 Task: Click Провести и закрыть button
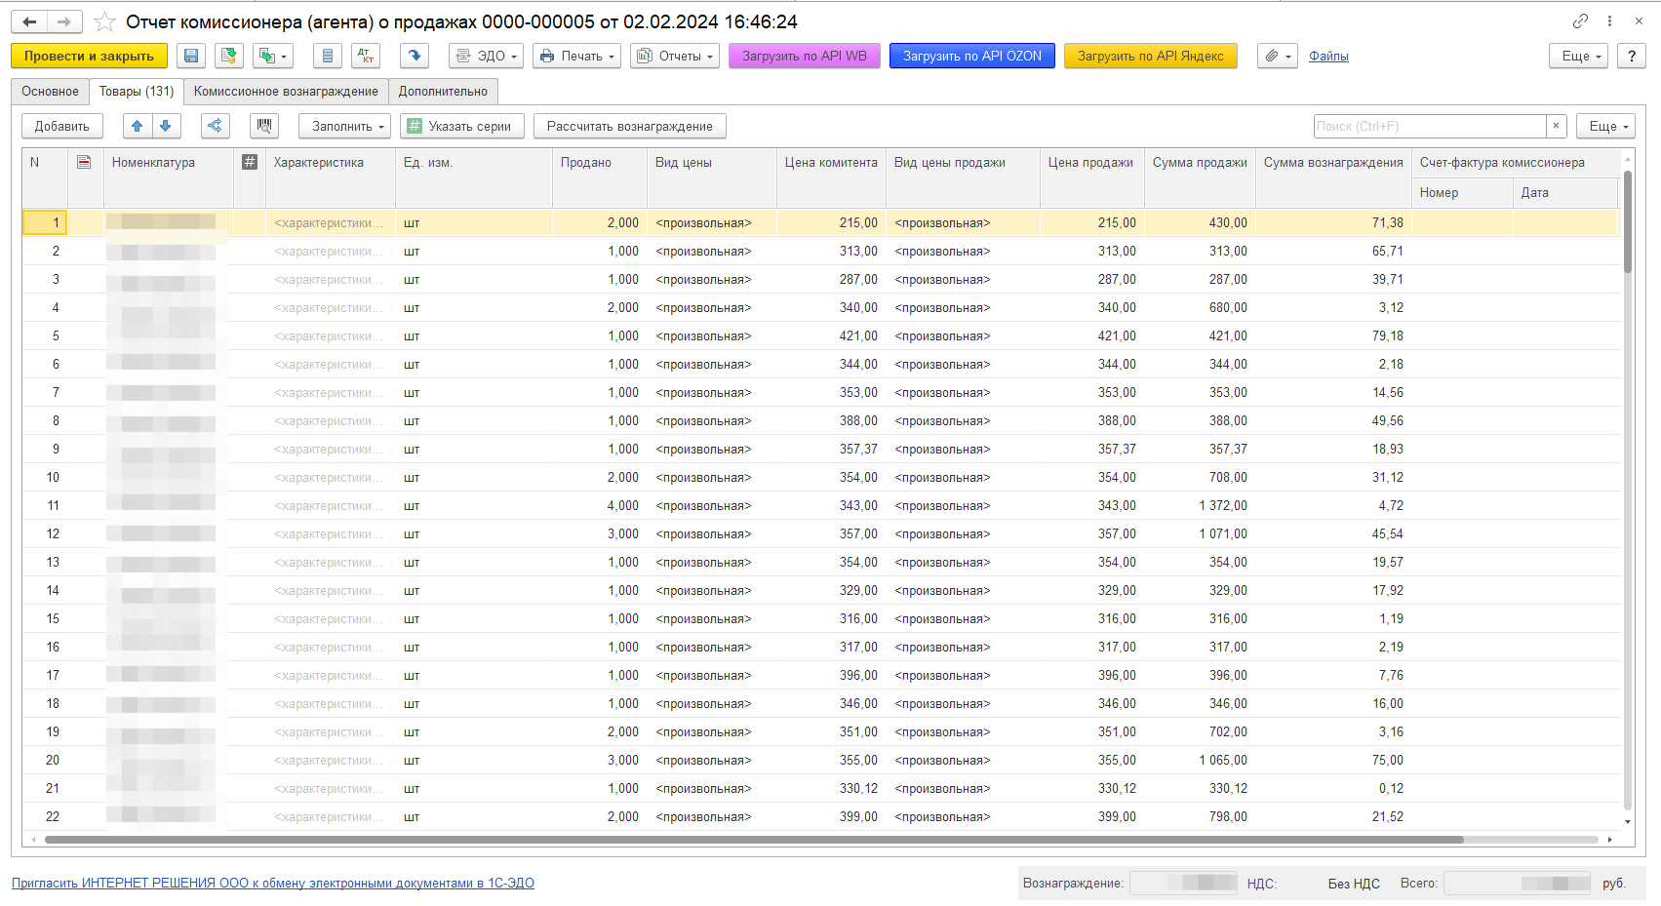pyautogui.click(x=89, y=57)
